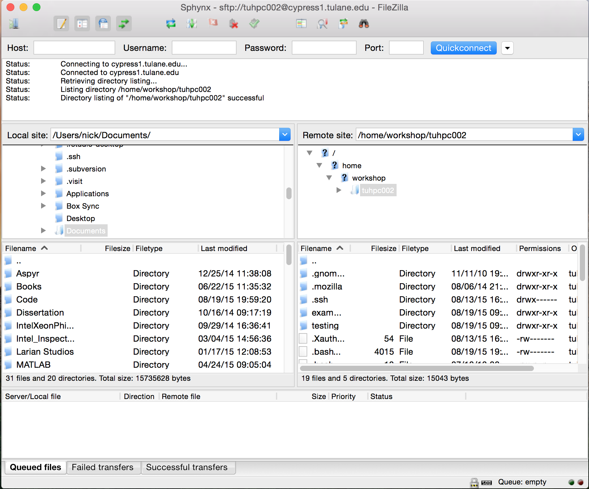This screenshot has height=489, width=589.
Task: Disconnect from the current server
Action: click(x=234, y=24)
